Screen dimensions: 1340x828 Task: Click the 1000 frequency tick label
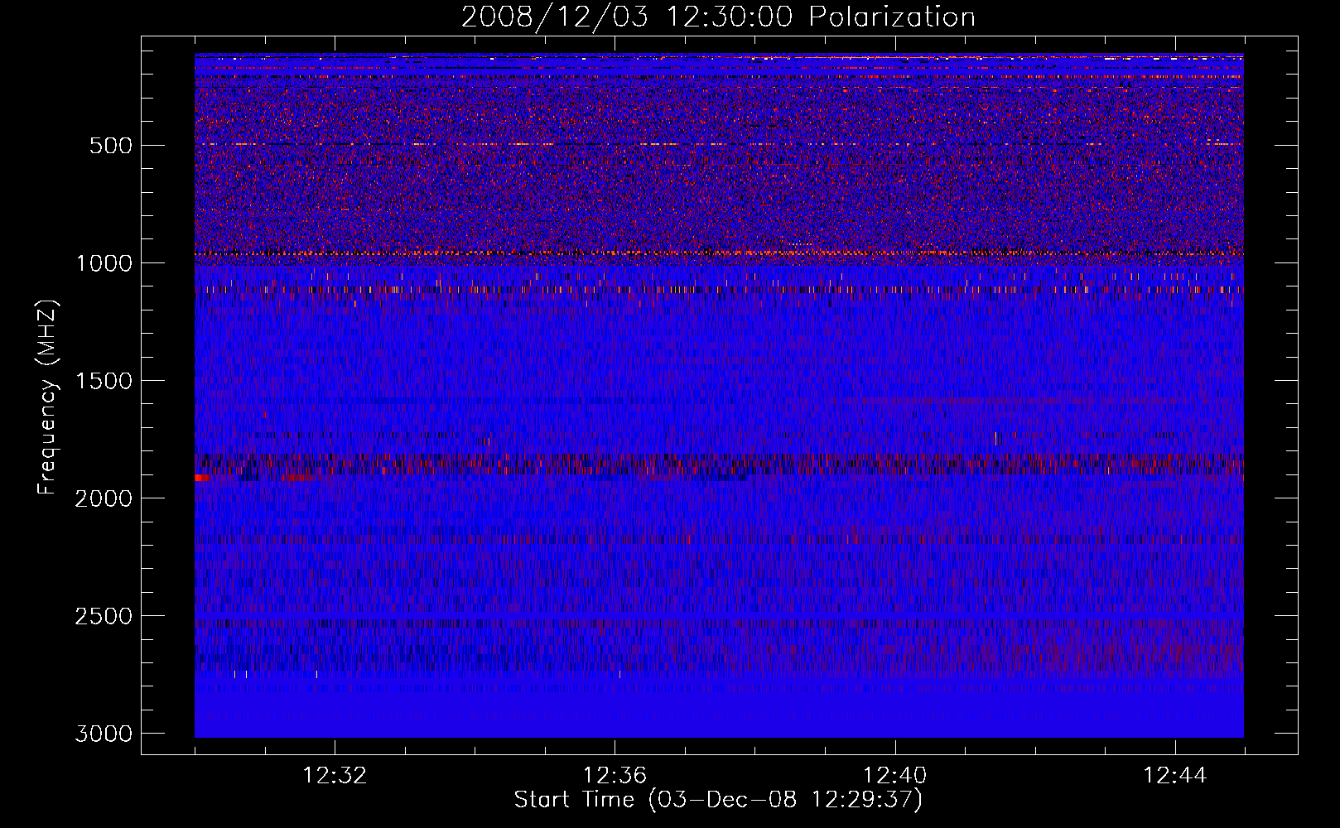pos(104,263)
